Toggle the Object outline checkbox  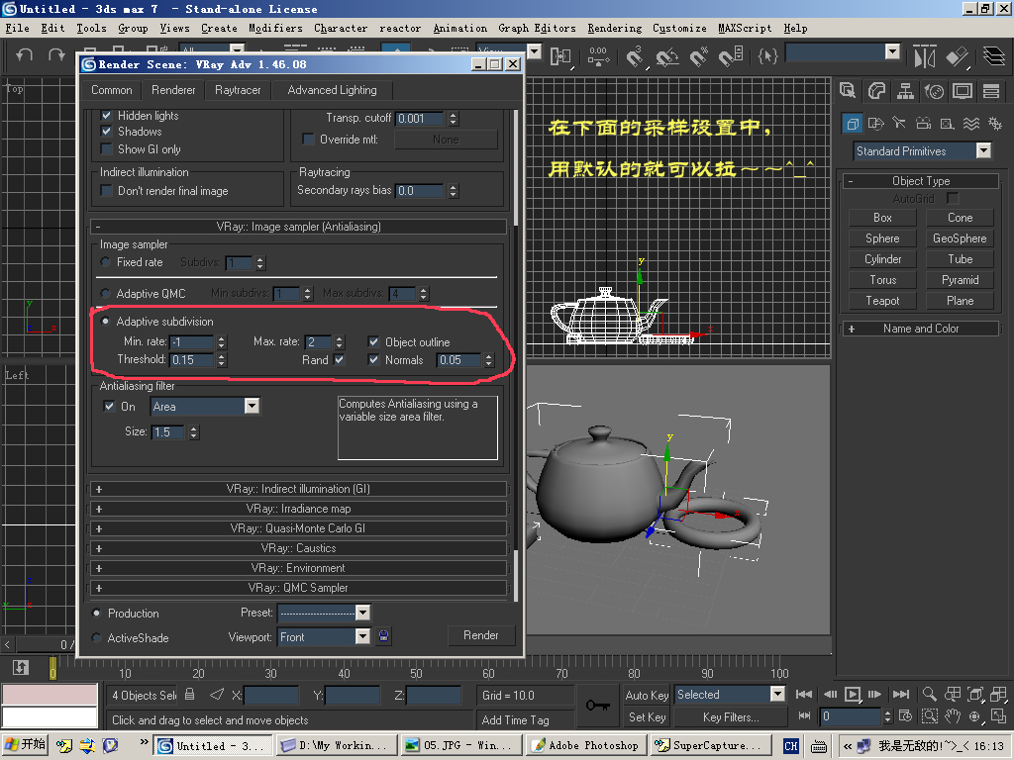pyautogui.click(x=373, y=341)
